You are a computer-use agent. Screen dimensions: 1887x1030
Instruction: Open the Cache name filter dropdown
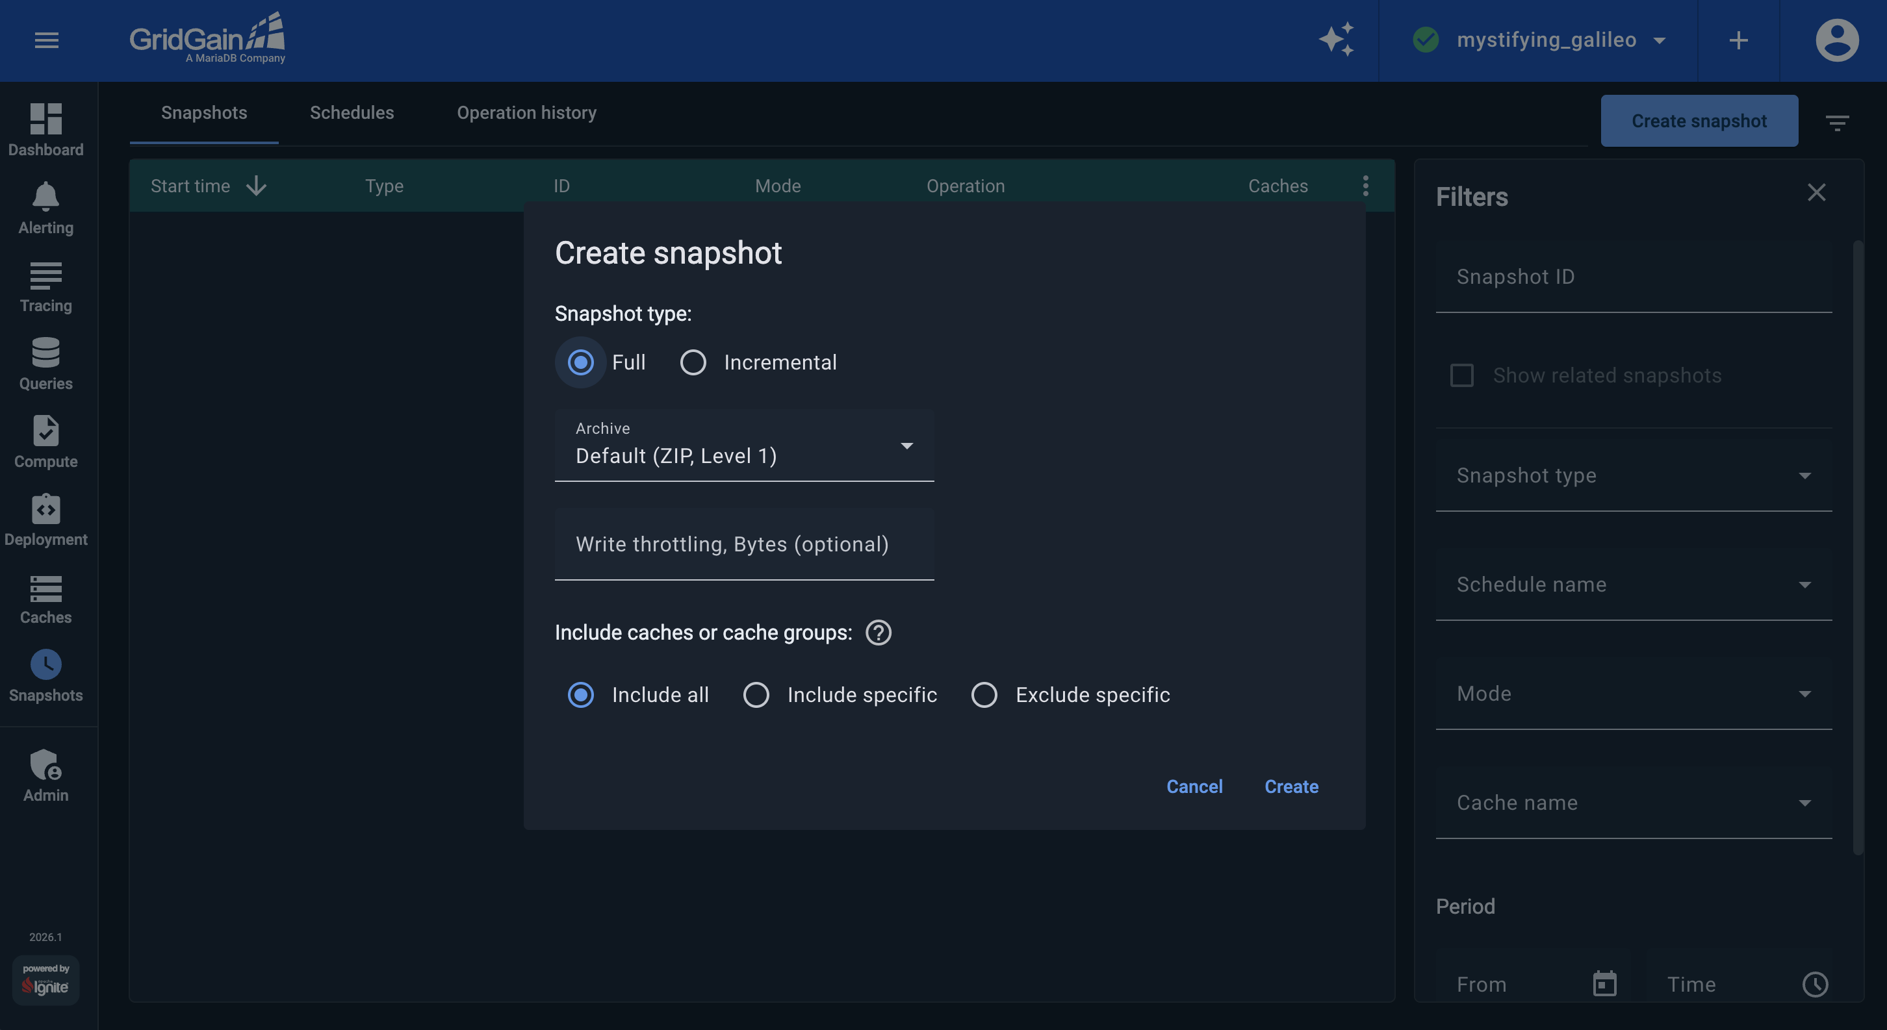[x=1634, y=803]
